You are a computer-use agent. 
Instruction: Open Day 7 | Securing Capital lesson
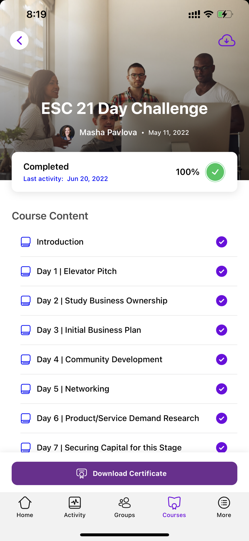click(109, 447)
